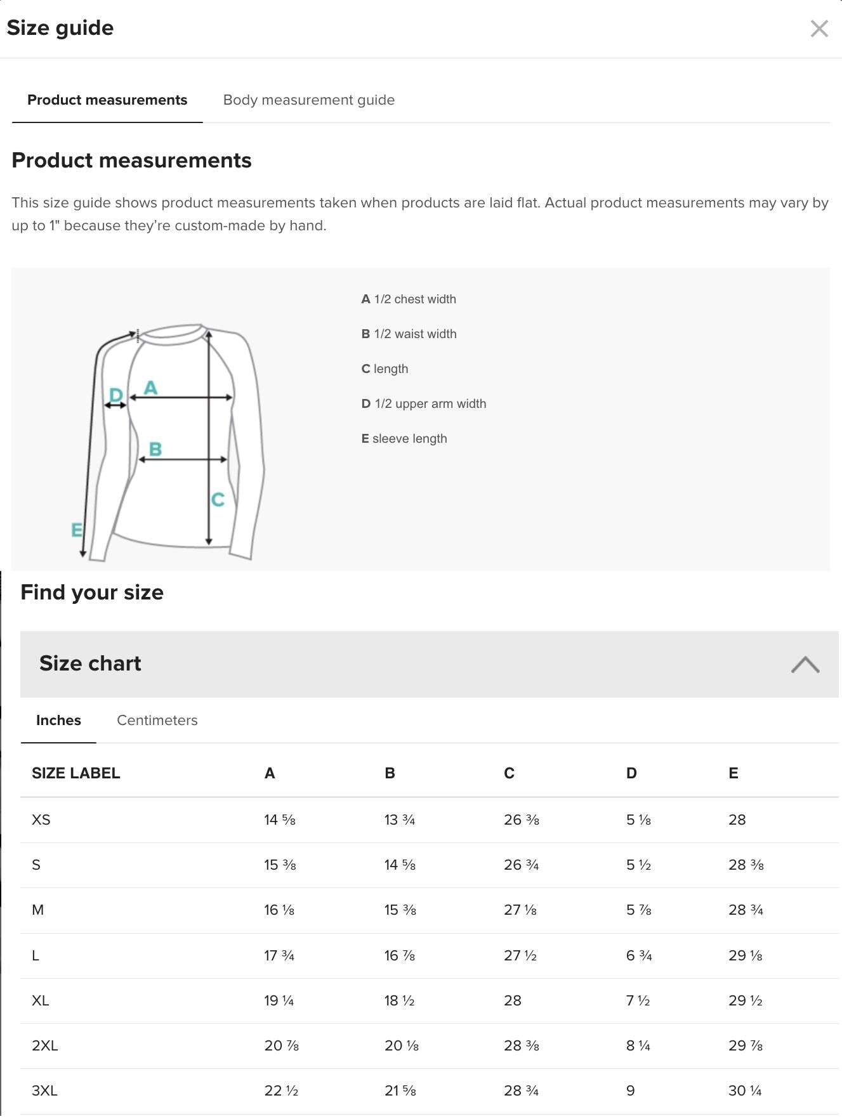Switch units to Inches
The width and height of the screenshot is (842, 1119).
coord(58,720)
